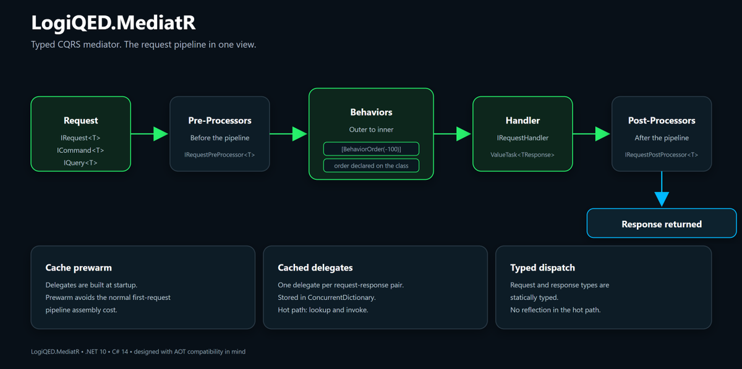
Task: Click 'Delegates are built at startup.' line
Action: 92,285
